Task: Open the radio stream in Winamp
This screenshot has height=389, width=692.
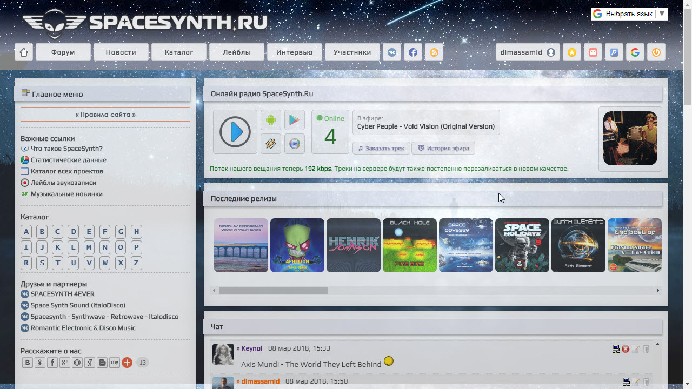Action: 271,144
